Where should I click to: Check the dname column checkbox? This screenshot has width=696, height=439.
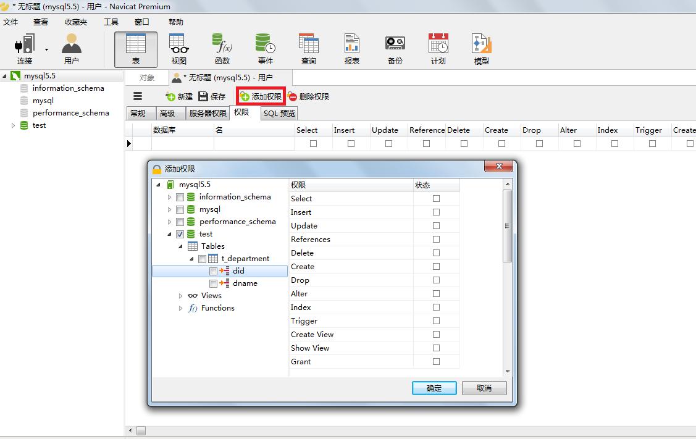point(213,283)
